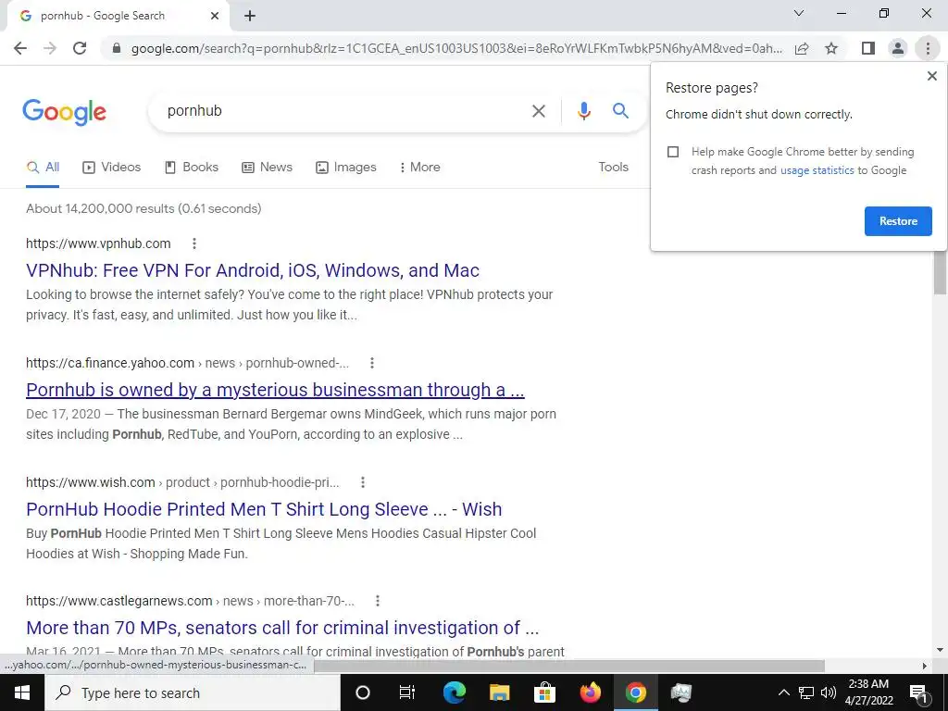Open options dots next to wish.com result
This screenshot has width=948, height=711.
(x=363, y=482)
